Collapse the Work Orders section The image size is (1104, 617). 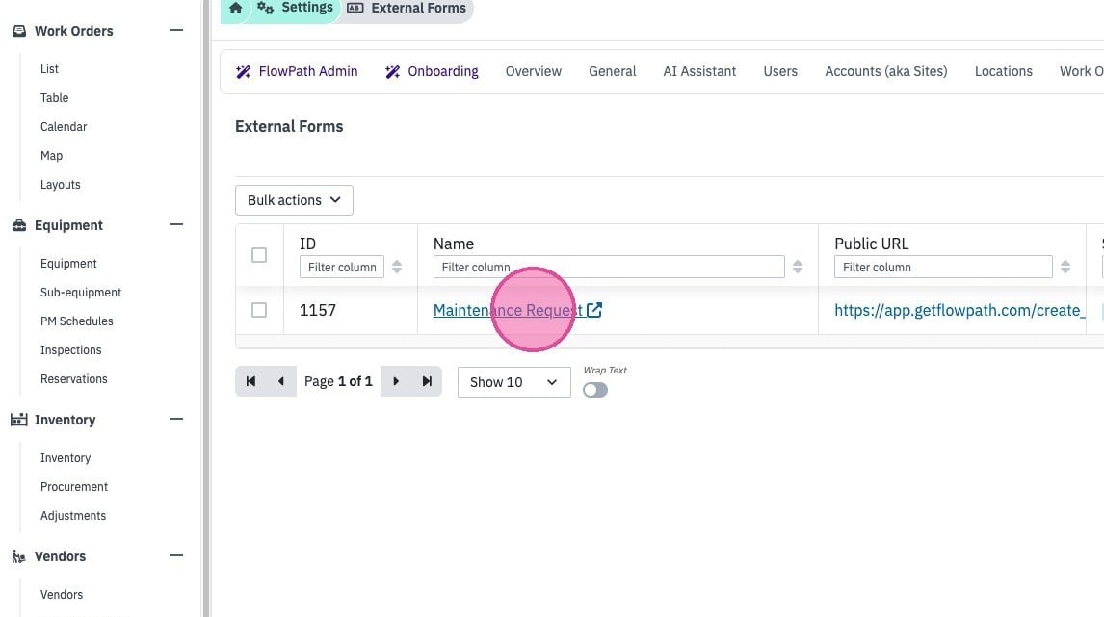point(176,30)
